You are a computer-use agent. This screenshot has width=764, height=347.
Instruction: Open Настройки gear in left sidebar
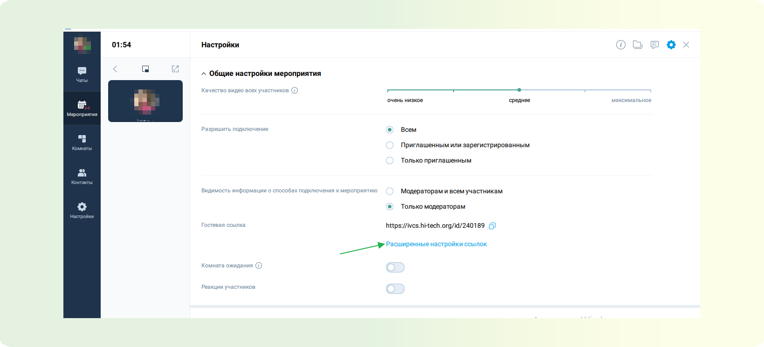82,211
